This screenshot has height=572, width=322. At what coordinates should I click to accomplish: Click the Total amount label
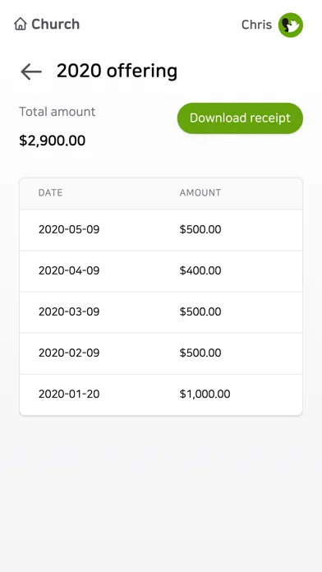pos(57,112)
